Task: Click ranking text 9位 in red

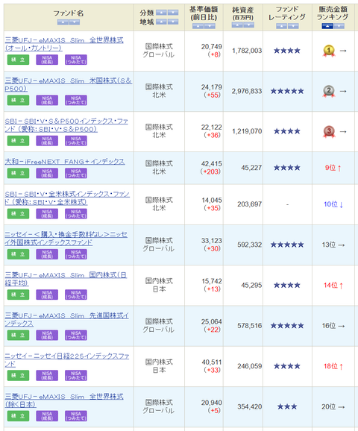Action: (x=330, y=168)
